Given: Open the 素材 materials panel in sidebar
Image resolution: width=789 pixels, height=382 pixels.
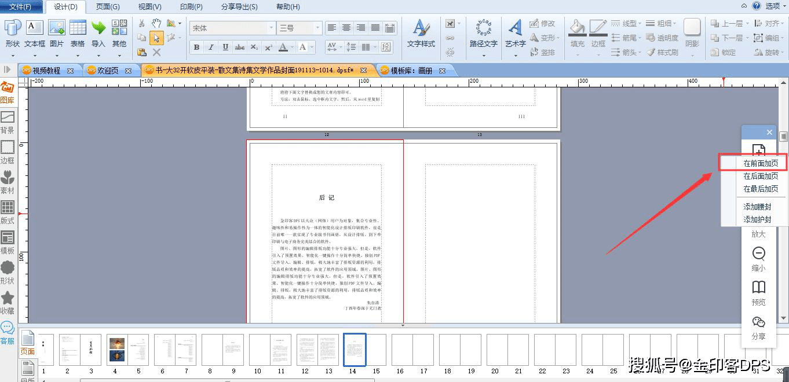Looking at the screenshot, I should tap(8, 182).
